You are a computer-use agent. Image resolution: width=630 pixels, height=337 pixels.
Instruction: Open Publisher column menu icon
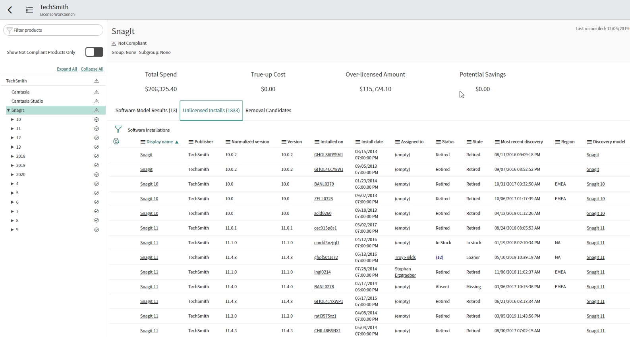click(x=191, y=142)
